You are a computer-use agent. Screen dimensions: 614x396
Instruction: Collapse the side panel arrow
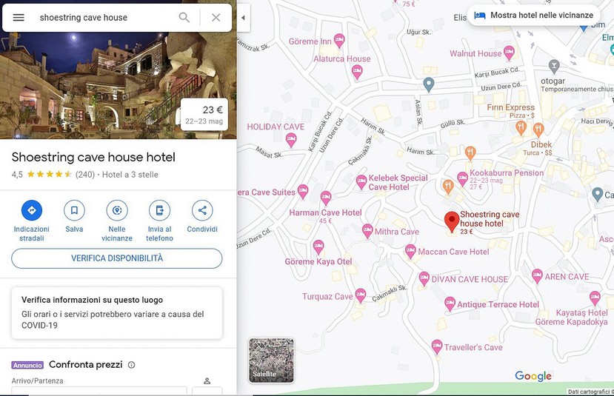[x=243, y=18]
